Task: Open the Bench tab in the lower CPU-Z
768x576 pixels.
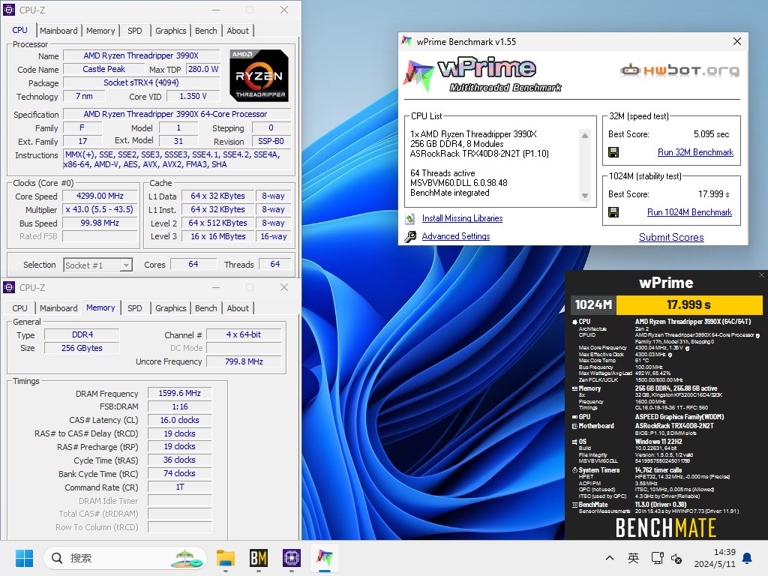Action: pos(205,308)
